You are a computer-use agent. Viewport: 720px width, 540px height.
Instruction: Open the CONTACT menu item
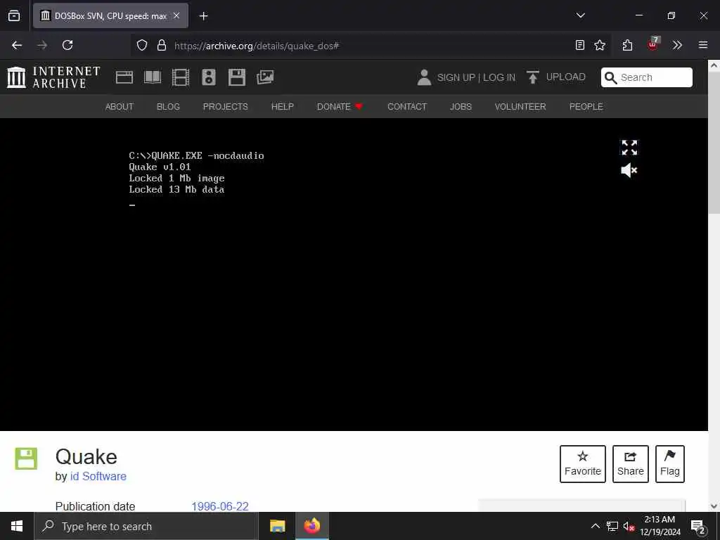[407, 107]
